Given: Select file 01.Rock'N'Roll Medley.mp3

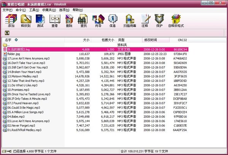Looking at the screenshot, I should point(24,130).
